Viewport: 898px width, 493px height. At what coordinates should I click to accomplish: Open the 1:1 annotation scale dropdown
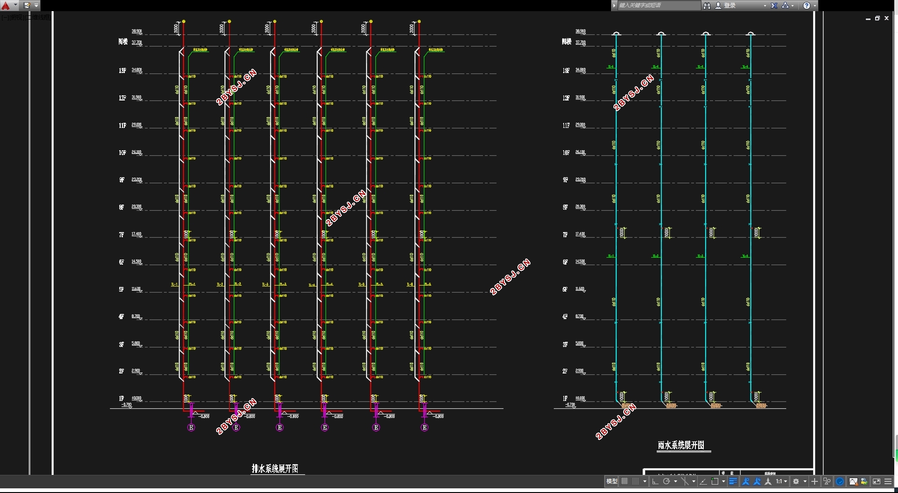click(782, 481)
